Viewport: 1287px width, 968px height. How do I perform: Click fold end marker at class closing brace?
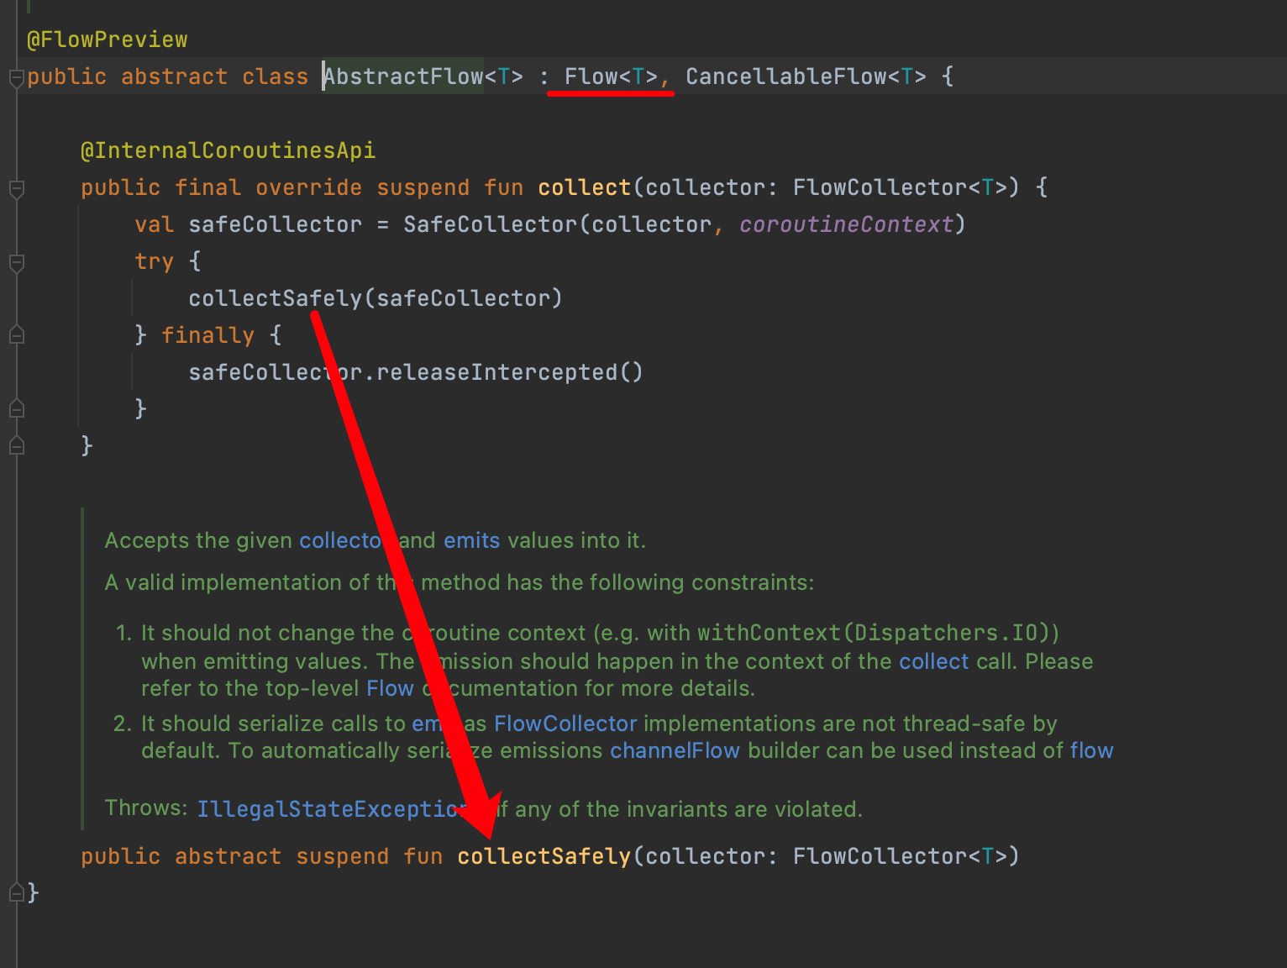16,893
